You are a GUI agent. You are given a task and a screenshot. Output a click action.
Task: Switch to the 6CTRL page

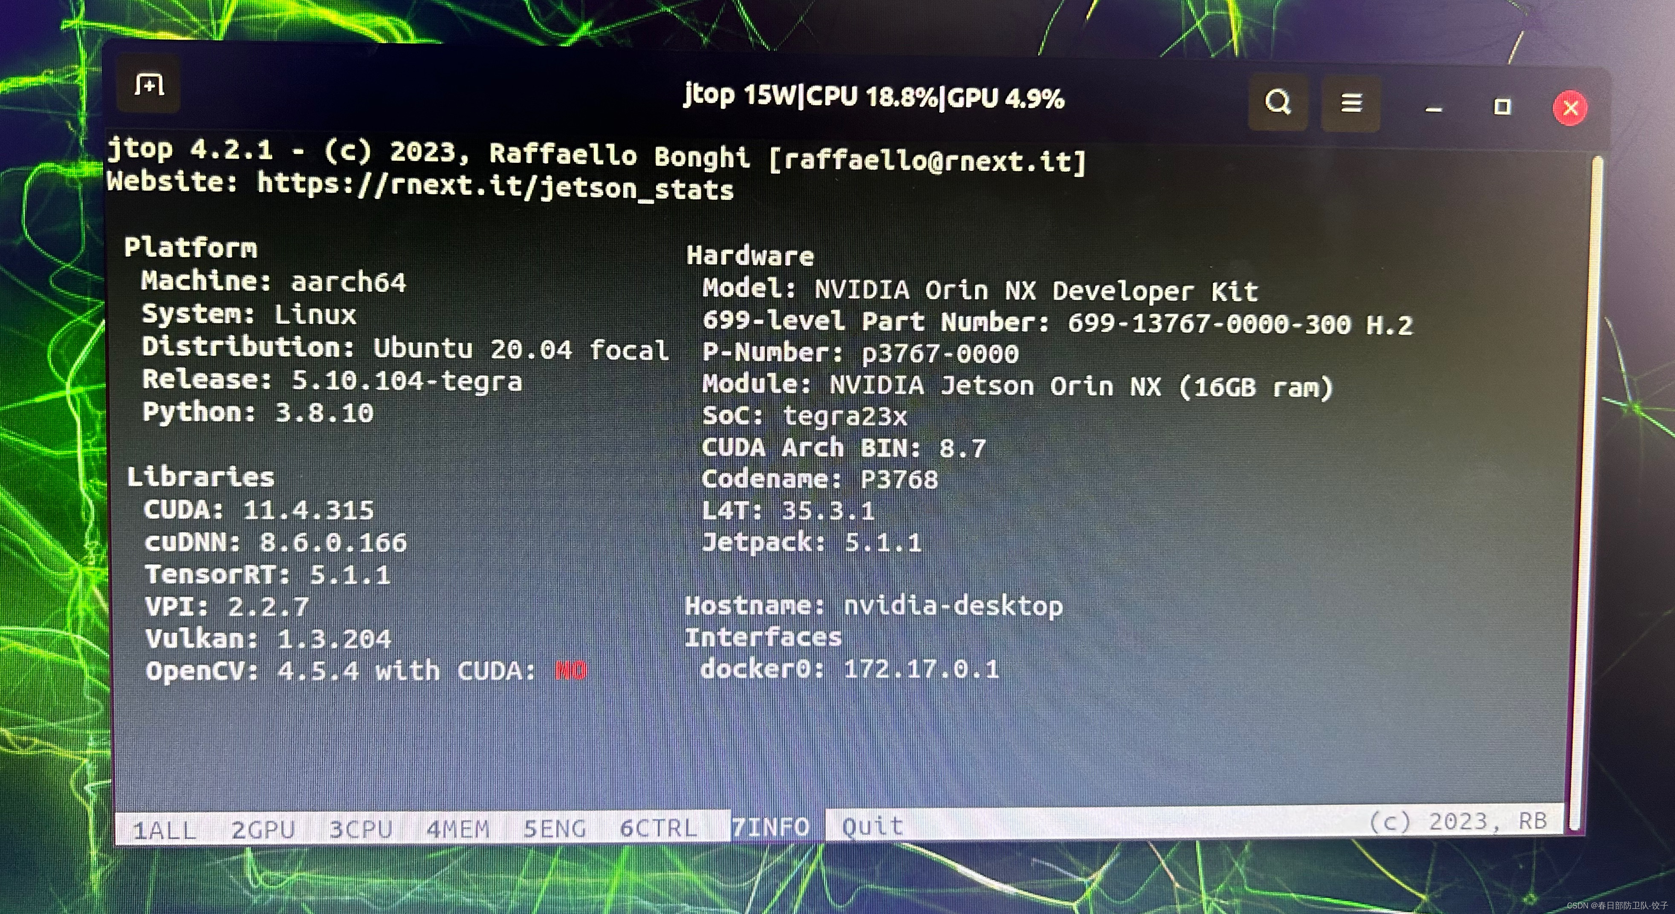pyautogui.click(x=658, y=828)
